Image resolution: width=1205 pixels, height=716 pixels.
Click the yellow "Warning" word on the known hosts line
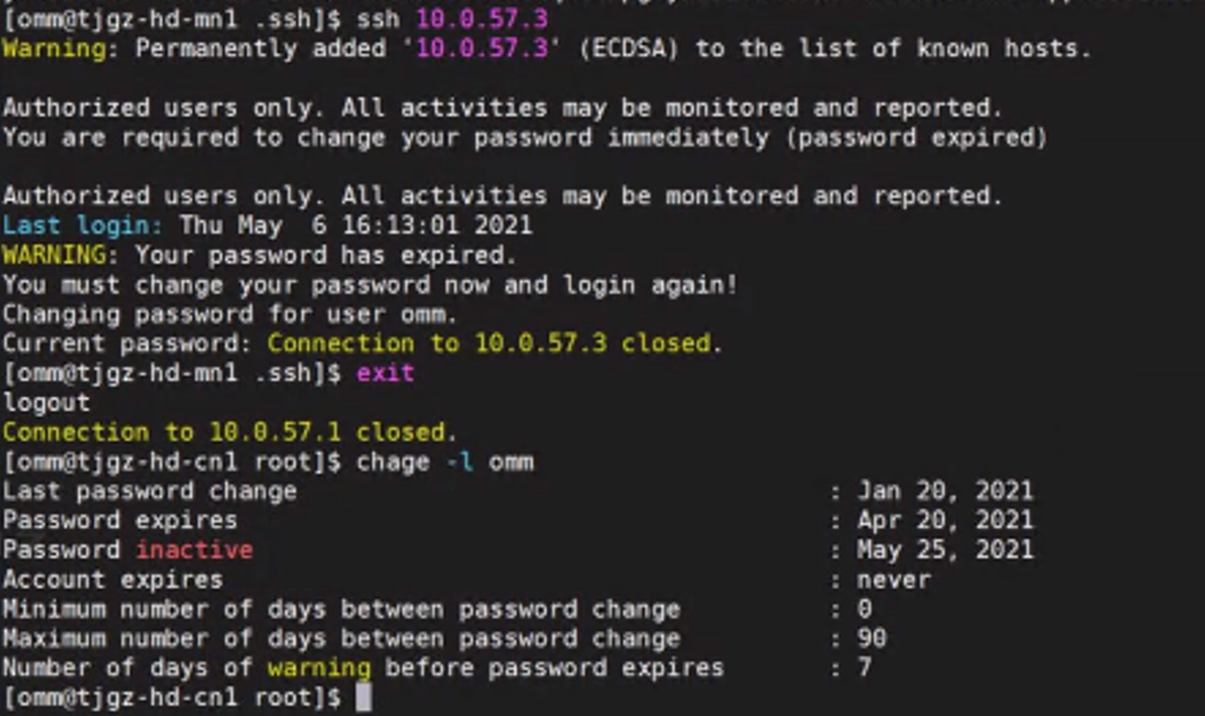pyautogui.click(x=53, y=48)
